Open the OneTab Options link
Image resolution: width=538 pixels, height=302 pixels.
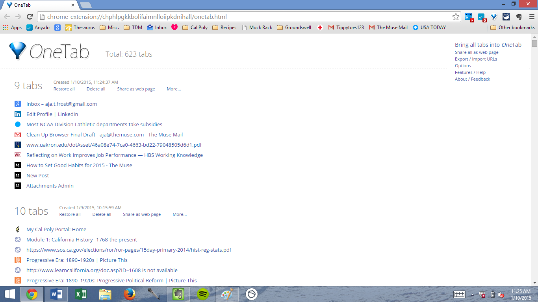tap(463, 66)
